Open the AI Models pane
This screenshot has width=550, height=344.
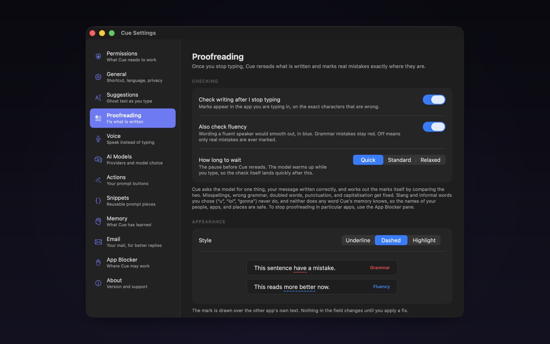pos(133,159)
